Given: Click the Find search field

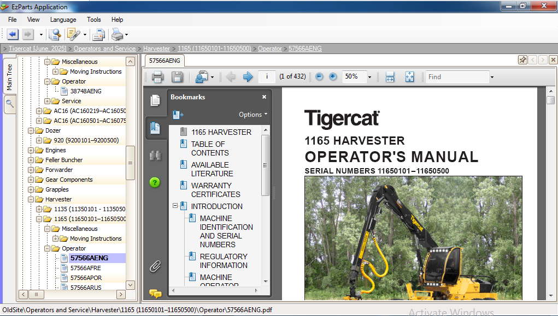Looking at the screenshot, I should click(x=457, y=77).
